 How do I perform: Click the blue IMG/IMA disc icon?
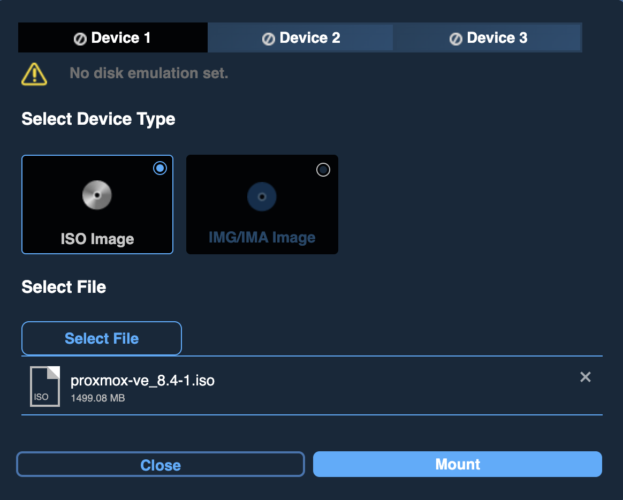(x=262, y=196)
